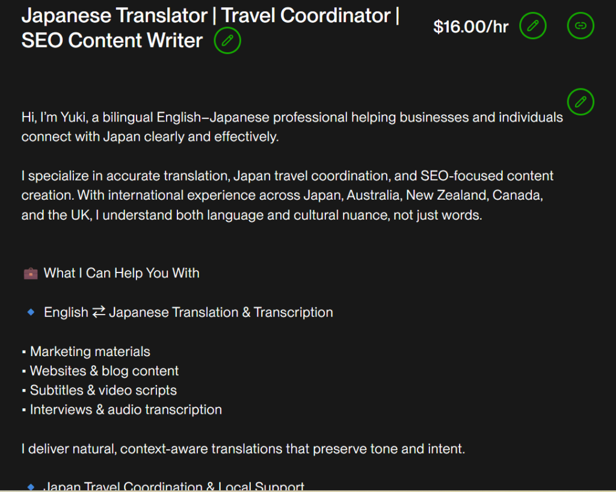Image resolution: width=616 pixels, height=492 pixels.
Task: Click the bidirectional arrows between English and Japanese
Action: point(99,312)
